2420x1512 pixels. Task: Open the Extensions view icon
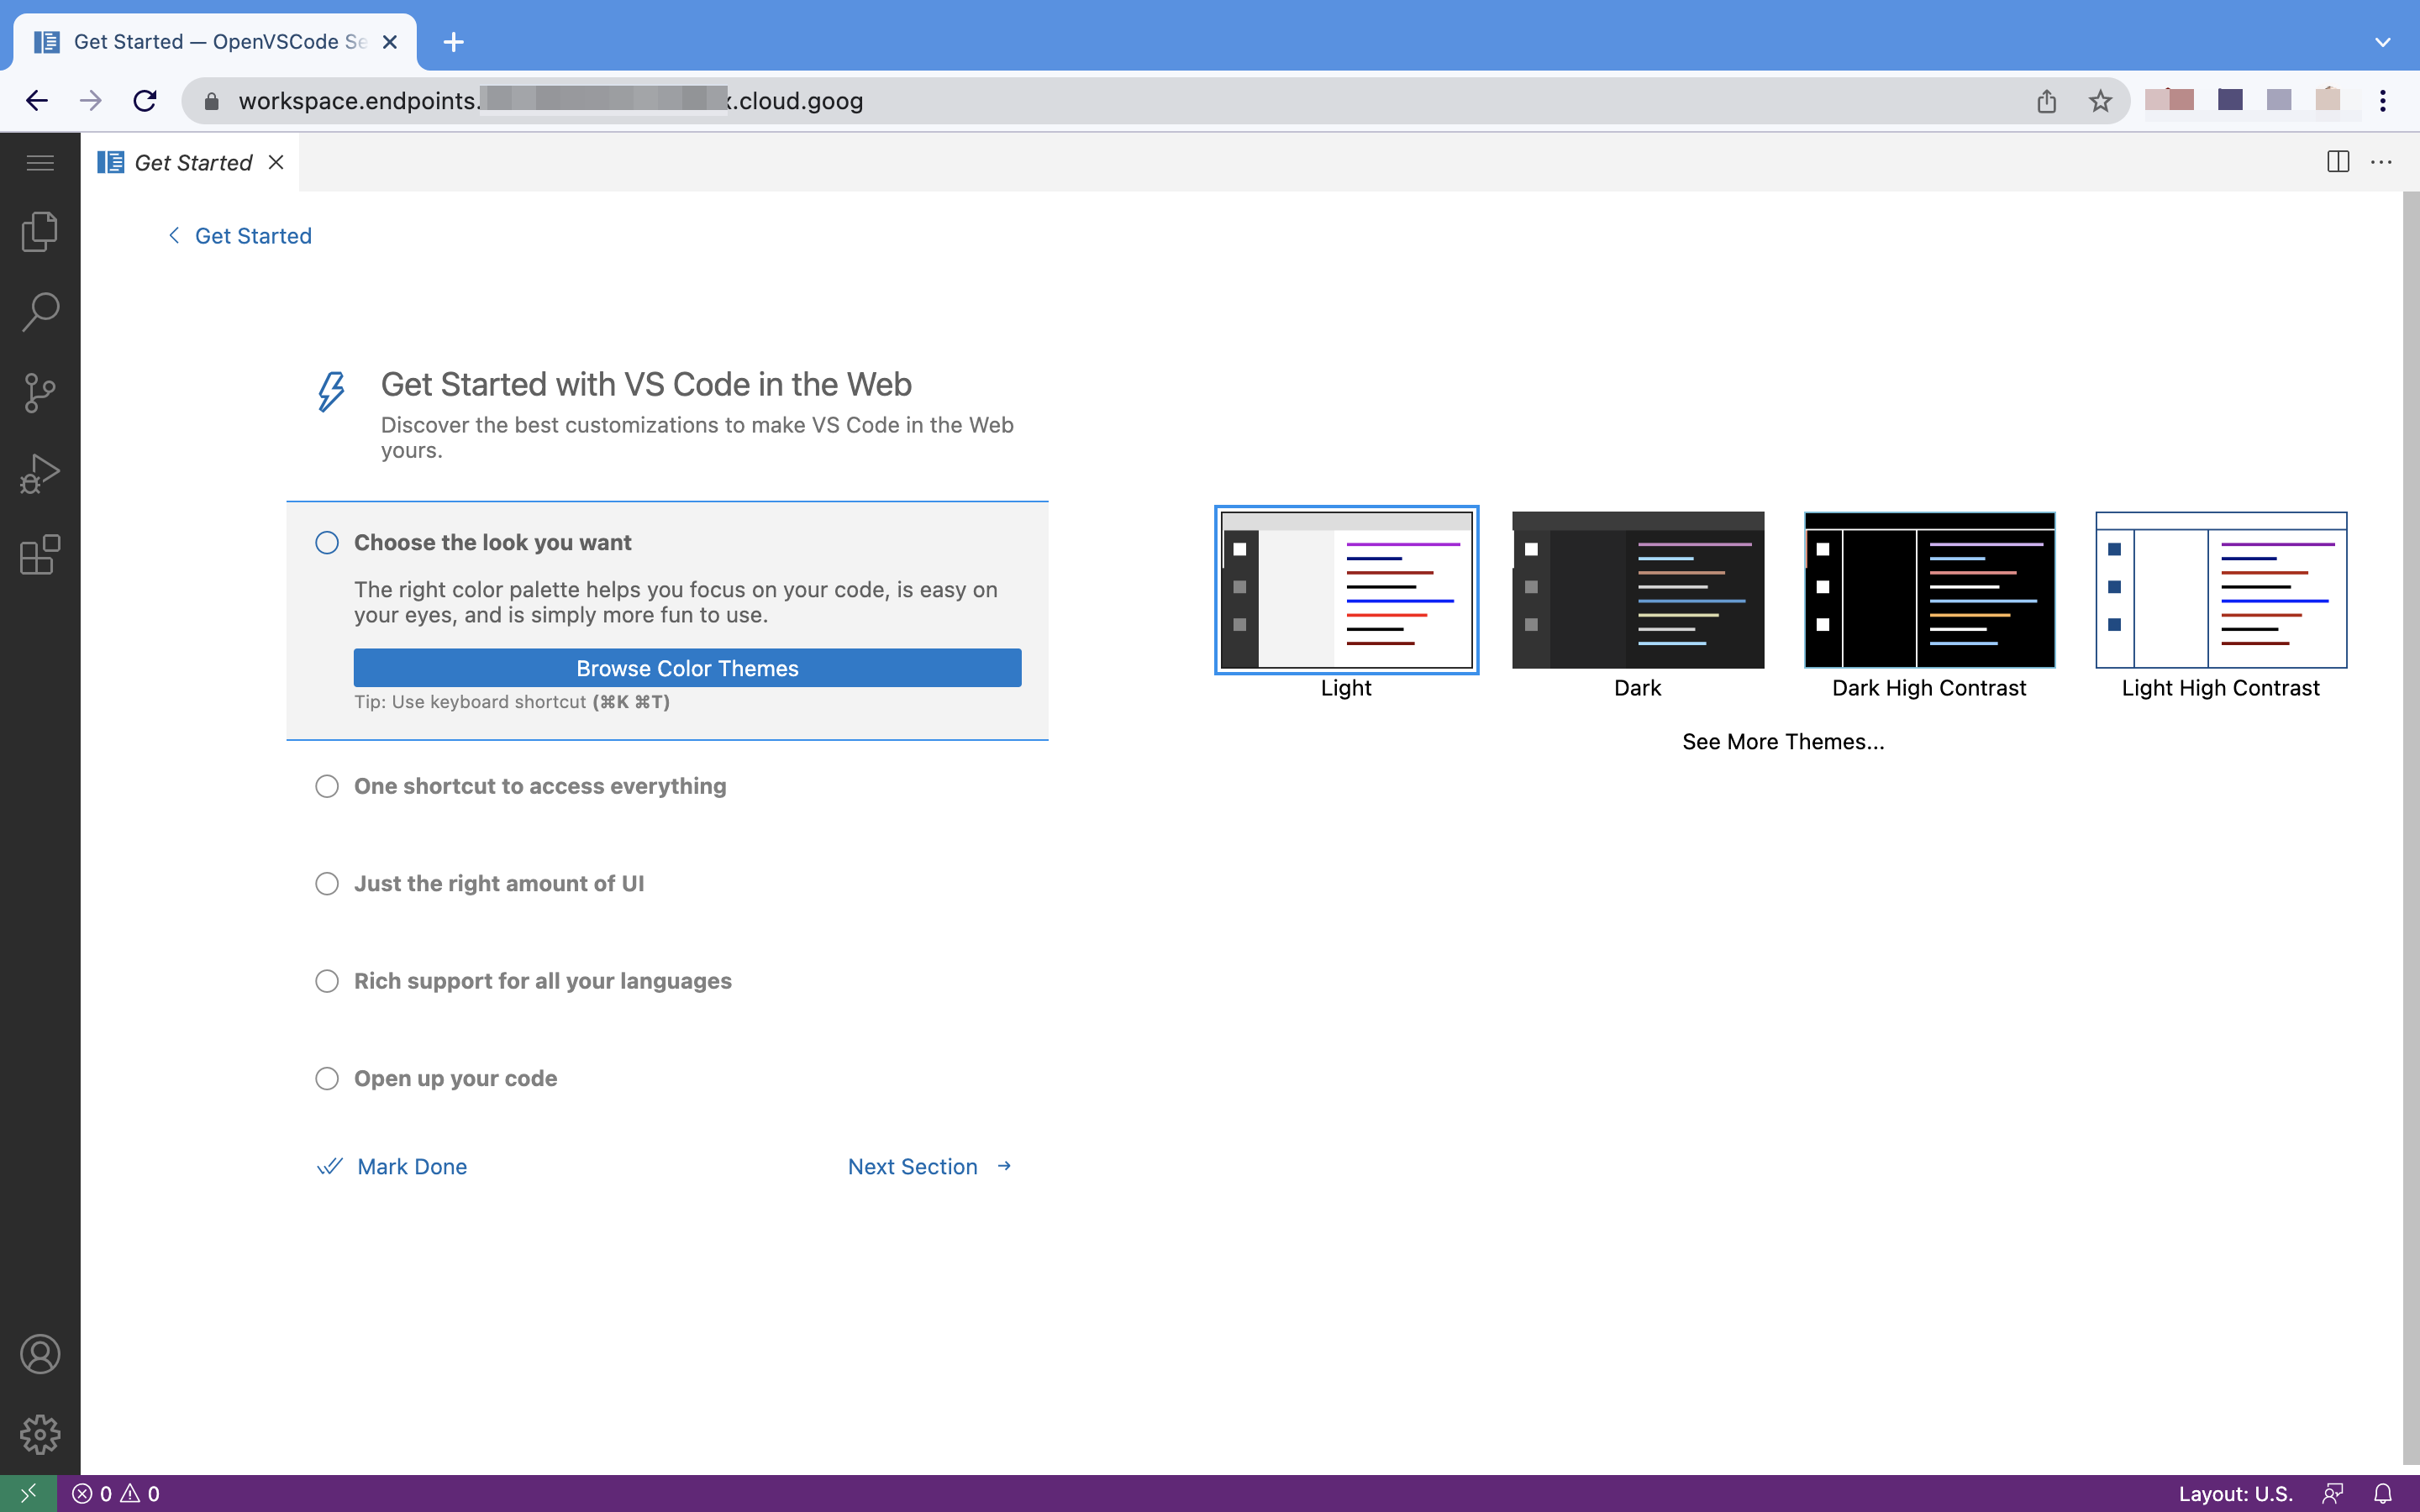pyautogui.click(x=40, y=555)
